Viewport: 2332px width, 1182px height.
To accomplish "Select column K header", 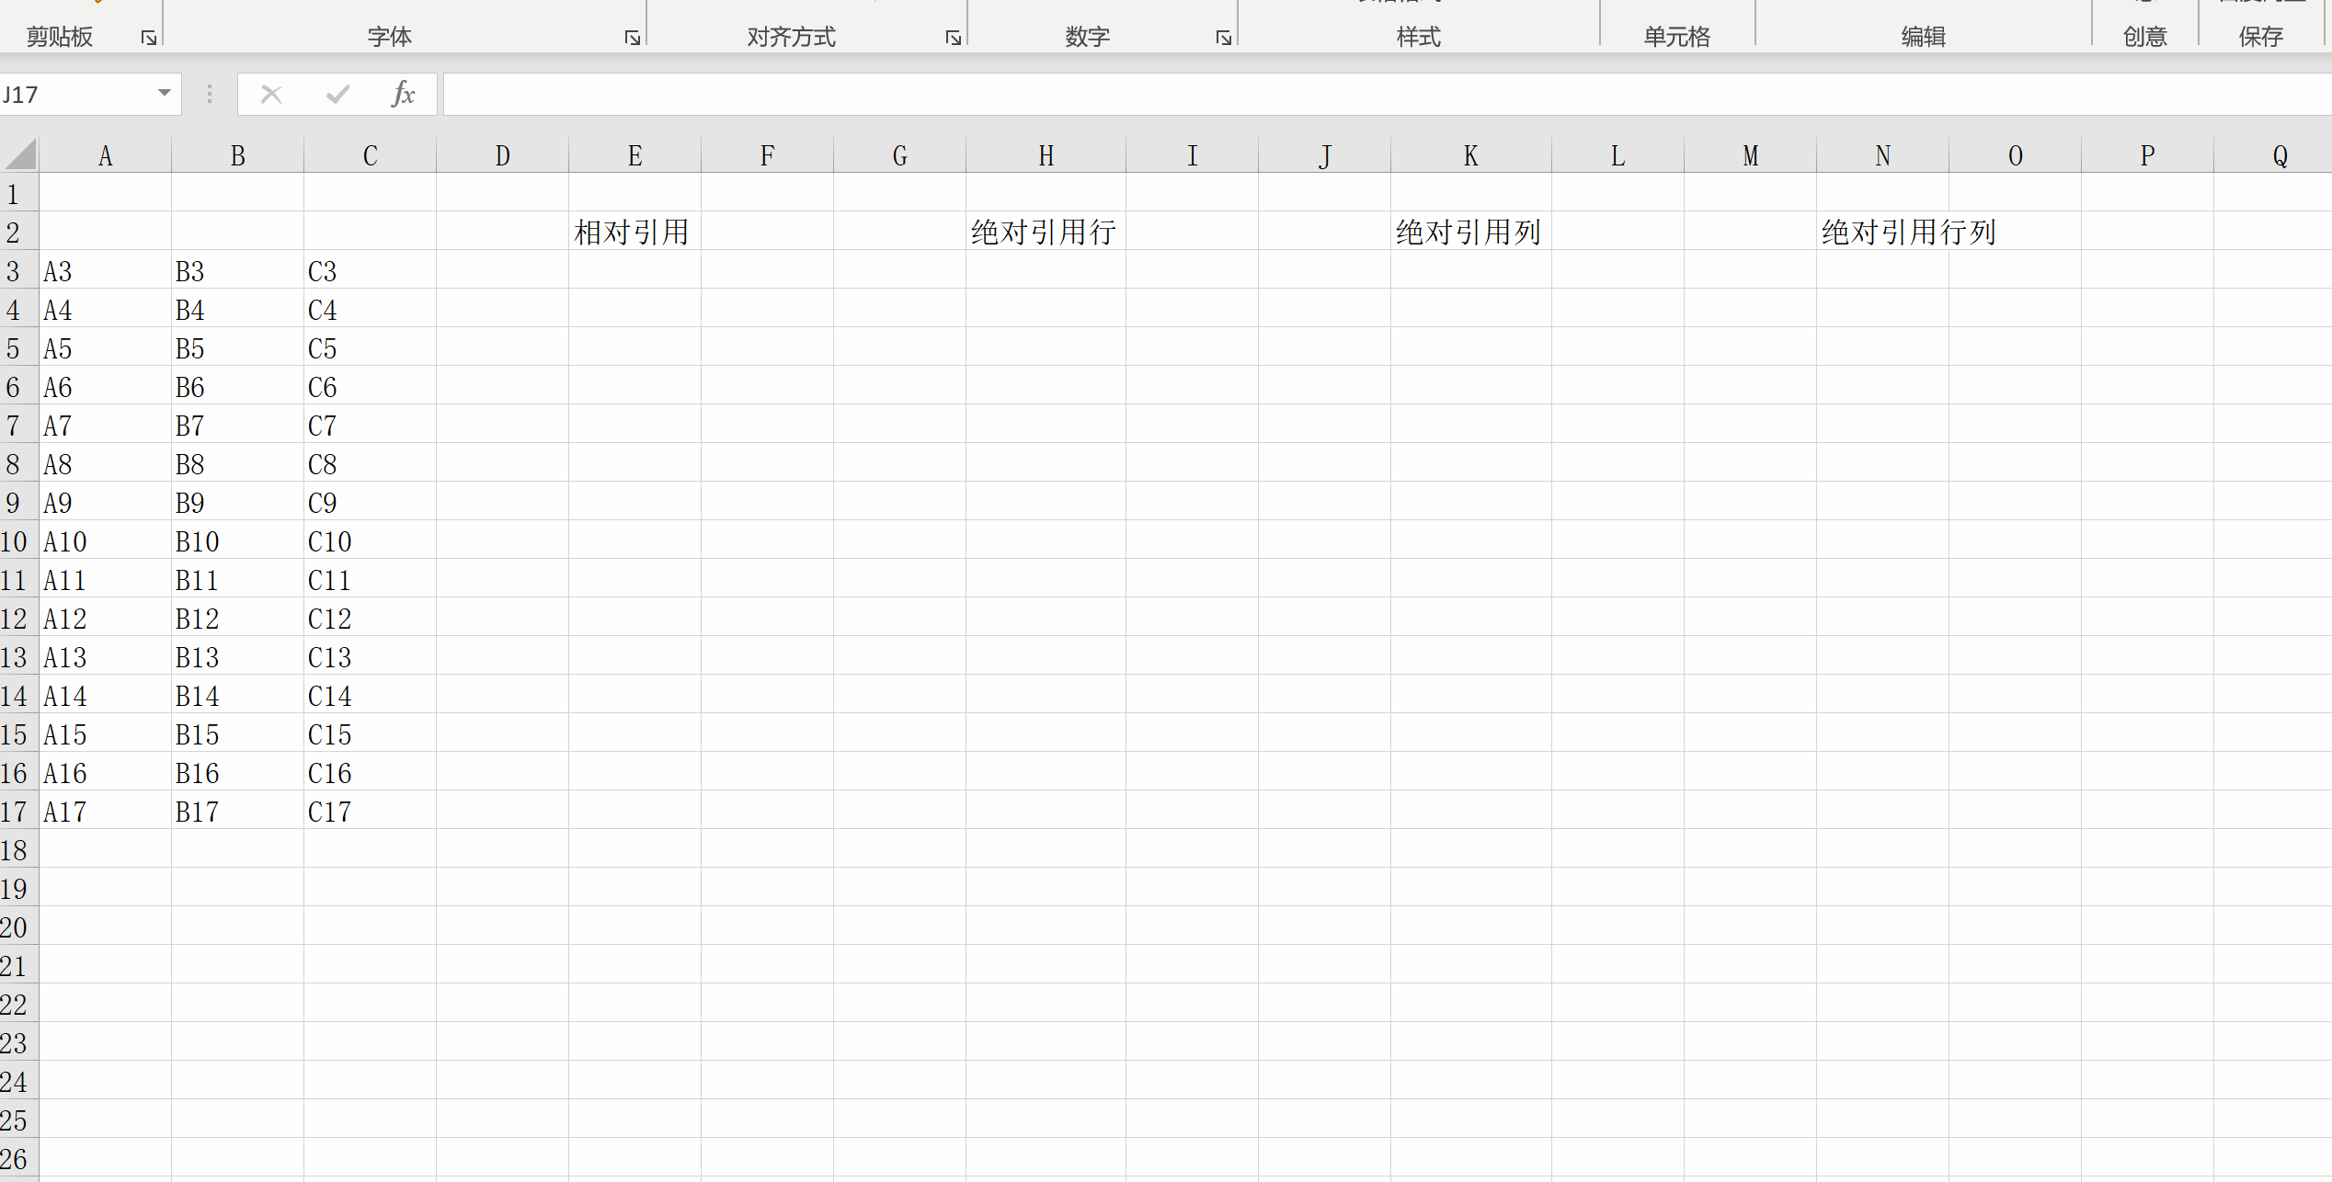I will [1470, 155].
